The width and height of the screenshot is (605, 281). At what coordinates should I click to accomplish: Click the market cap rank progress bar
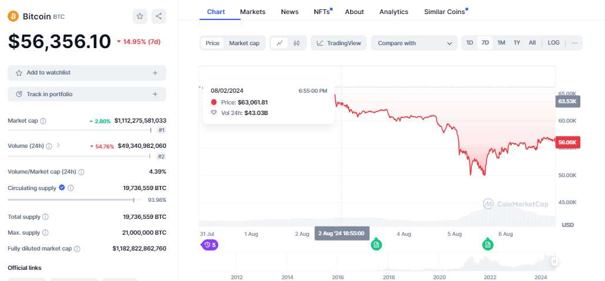click(79, 130)
